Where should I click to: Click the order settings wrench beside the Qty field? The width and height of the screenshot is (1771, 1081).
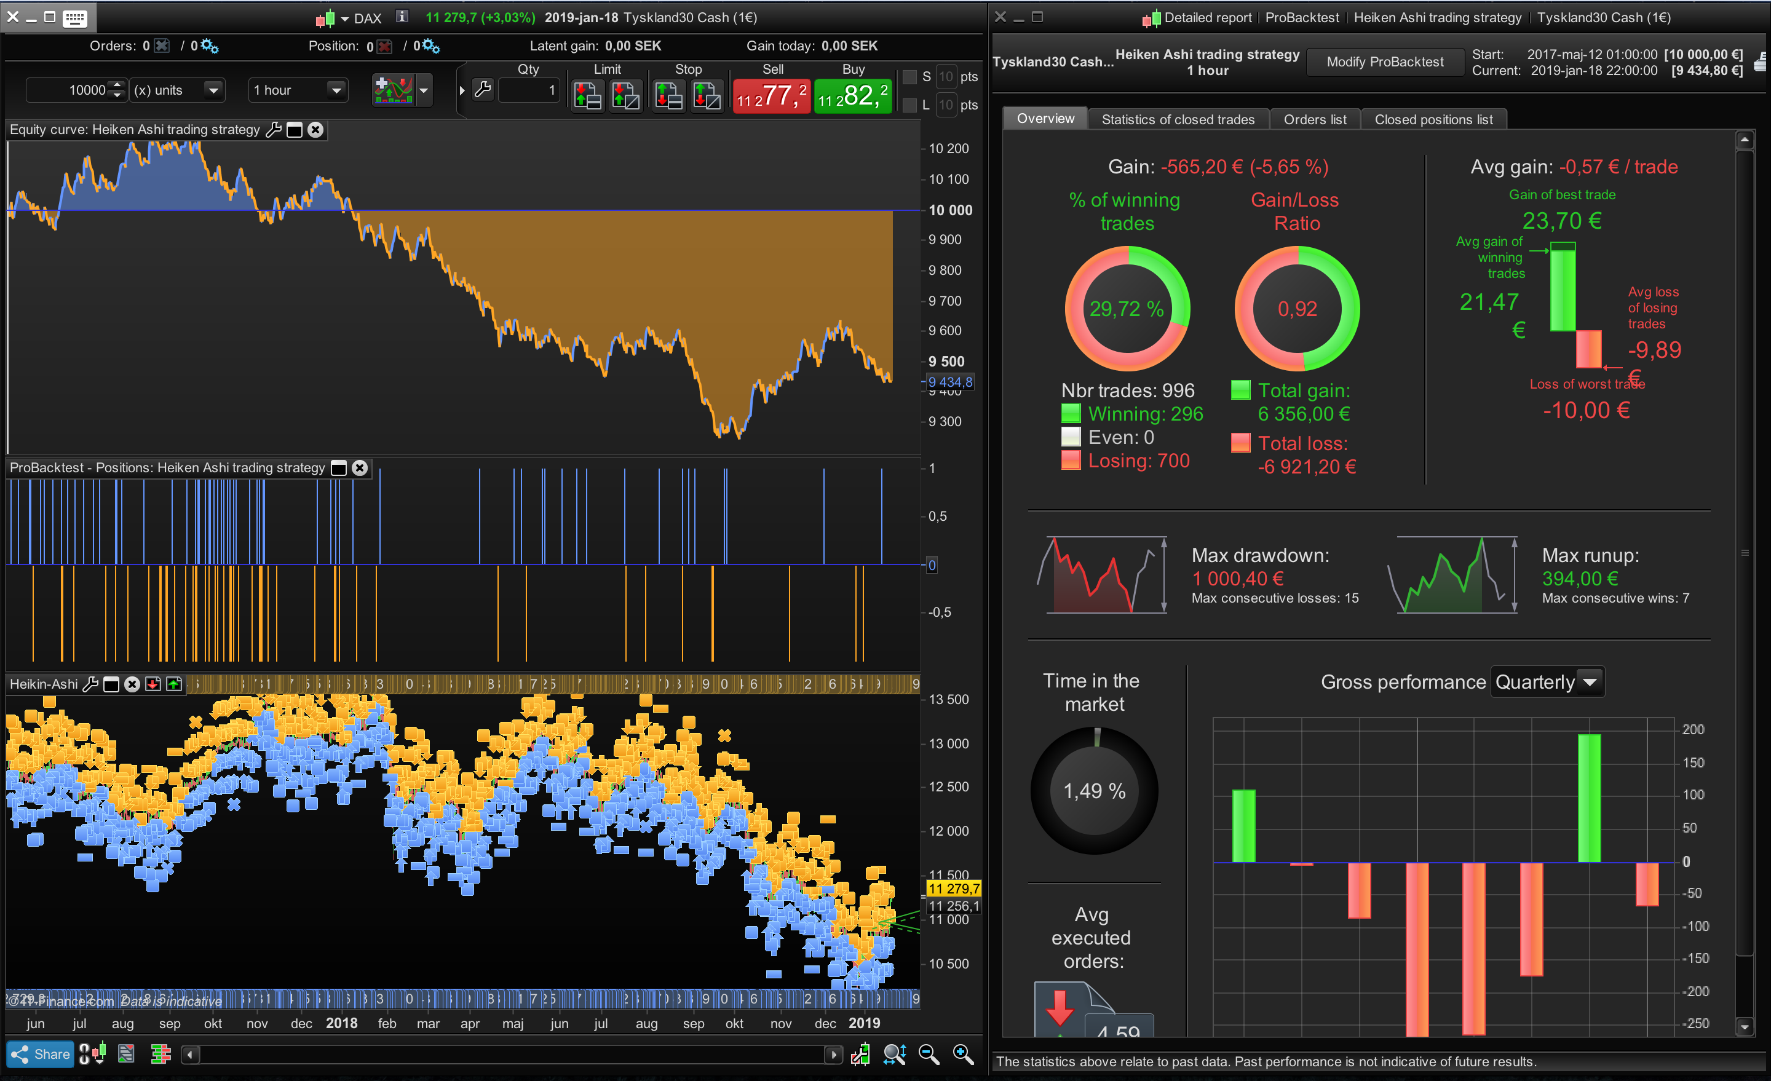pos(483,90)
